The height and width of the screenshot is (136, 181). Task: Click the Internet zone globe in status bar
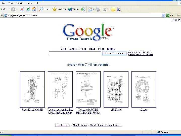[x=159, y=132]
